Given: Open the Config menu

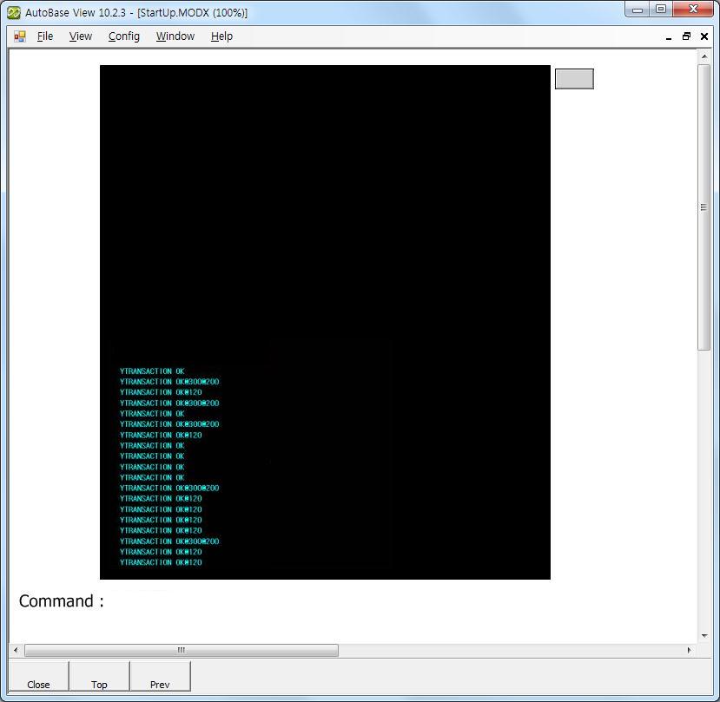Looking at the screenshot, I should tap(124, 36).
